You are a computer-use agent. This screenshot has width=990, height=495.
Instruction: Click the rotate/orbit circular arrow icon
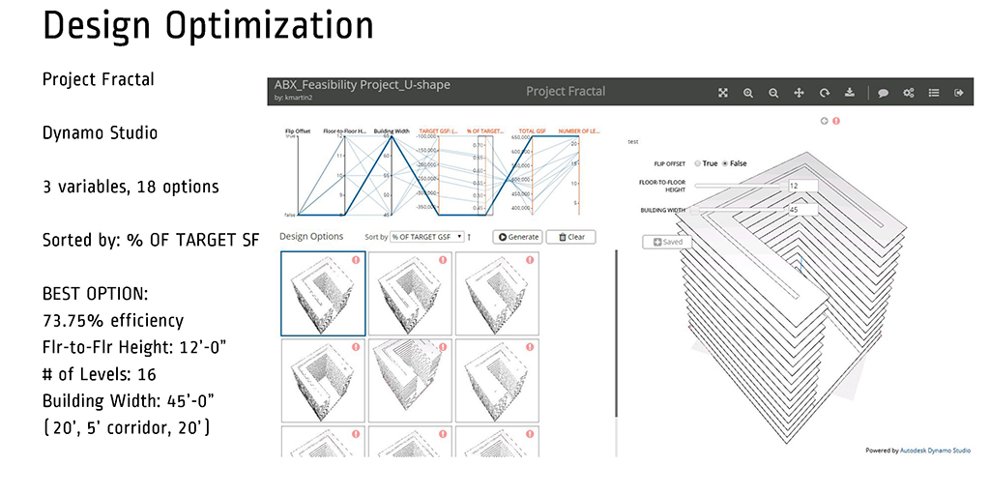(825, 93)
